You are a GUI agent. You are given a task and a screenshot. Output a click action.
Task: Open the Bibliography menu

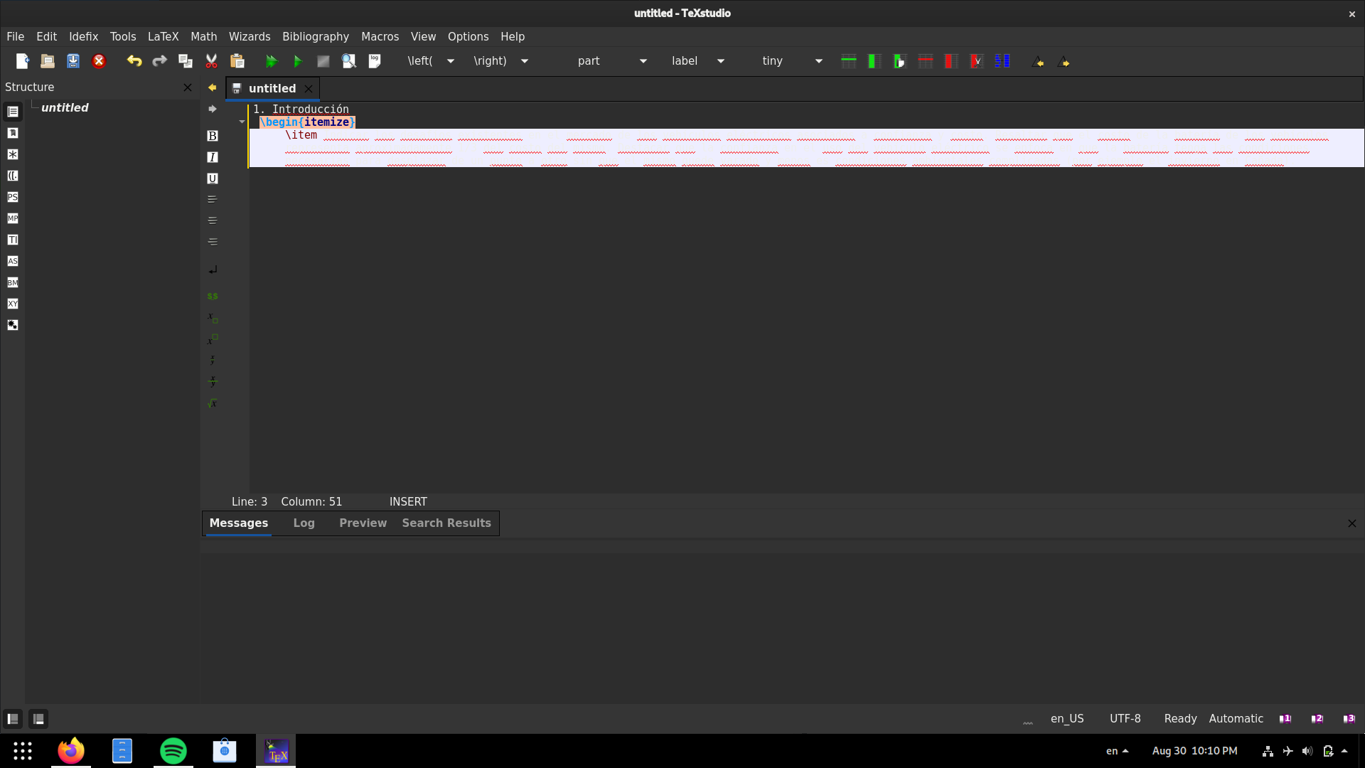[316, 36]
